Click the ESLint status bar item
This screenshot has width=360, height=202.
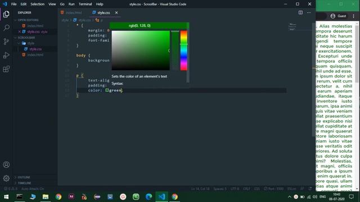[292, 189]
